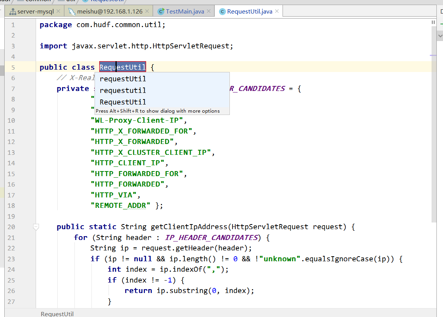Image resolution: width=443 pixels, height=317 pixels.
Task: Close the RequestUtil.java tab
Action: [x=278, y=12]
